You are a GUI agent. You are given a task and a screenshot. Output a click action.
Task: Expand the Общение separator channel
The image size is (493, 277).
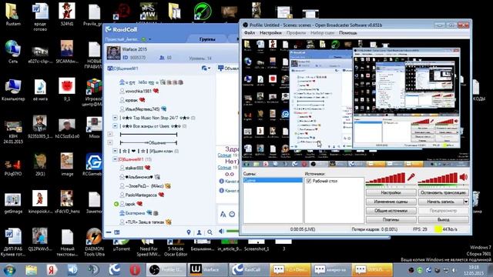[x=110, y=142]
